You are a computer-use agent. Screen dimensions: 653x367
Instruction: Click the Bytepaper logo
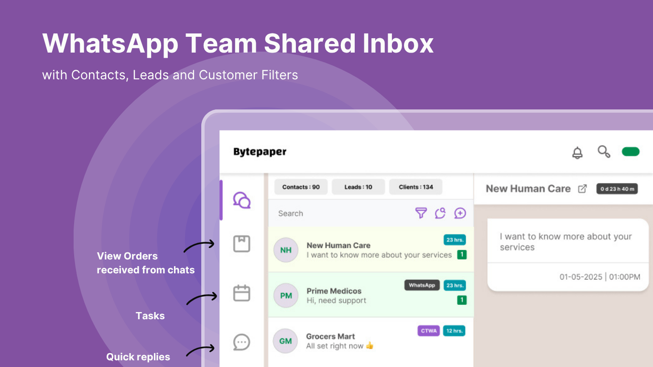(260, 152)
